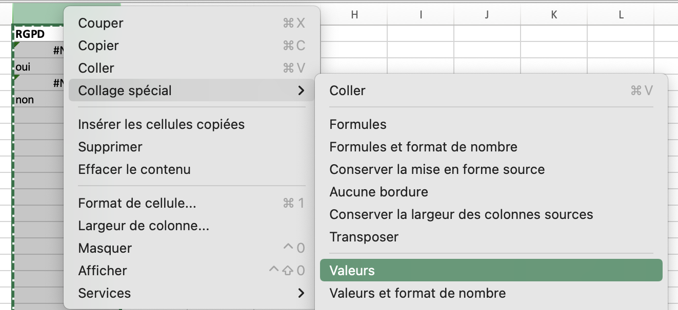The width and height of the screenshot is (678, 310).
Task: Click Aucune bordure paste option
Action: click(x=378, y=192)
